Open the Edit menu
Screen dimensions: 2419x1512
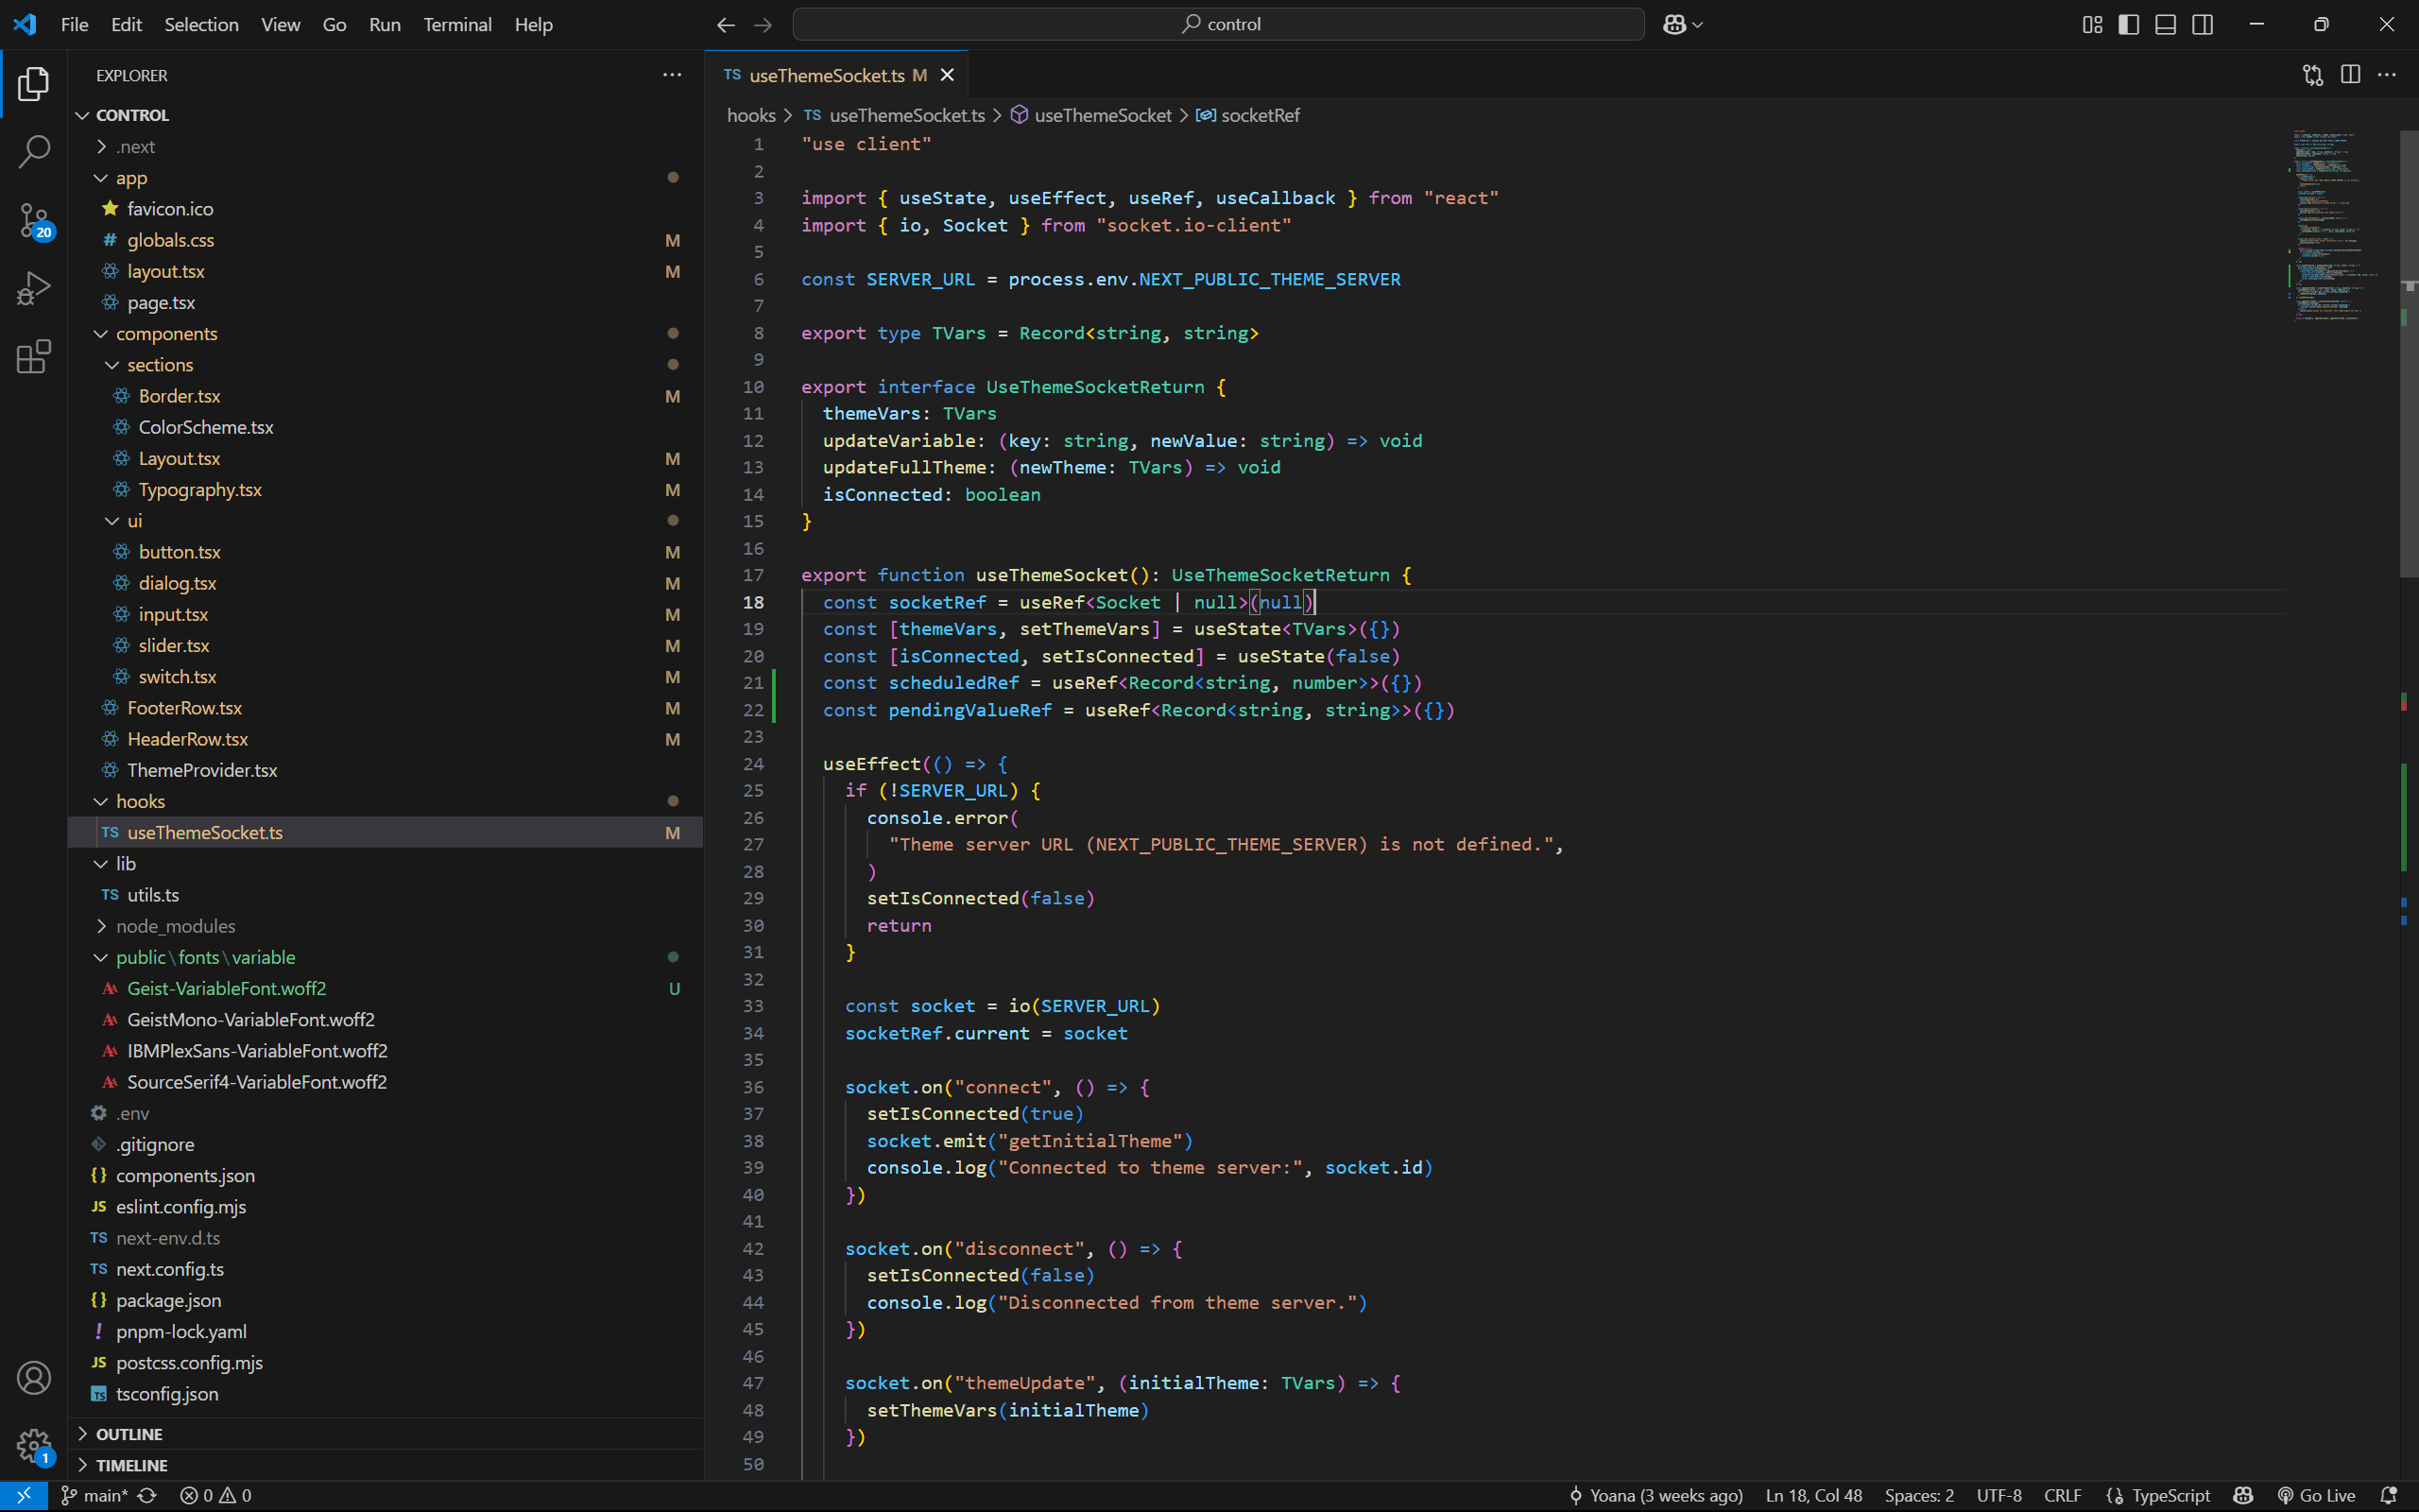(x=126, y=24)
